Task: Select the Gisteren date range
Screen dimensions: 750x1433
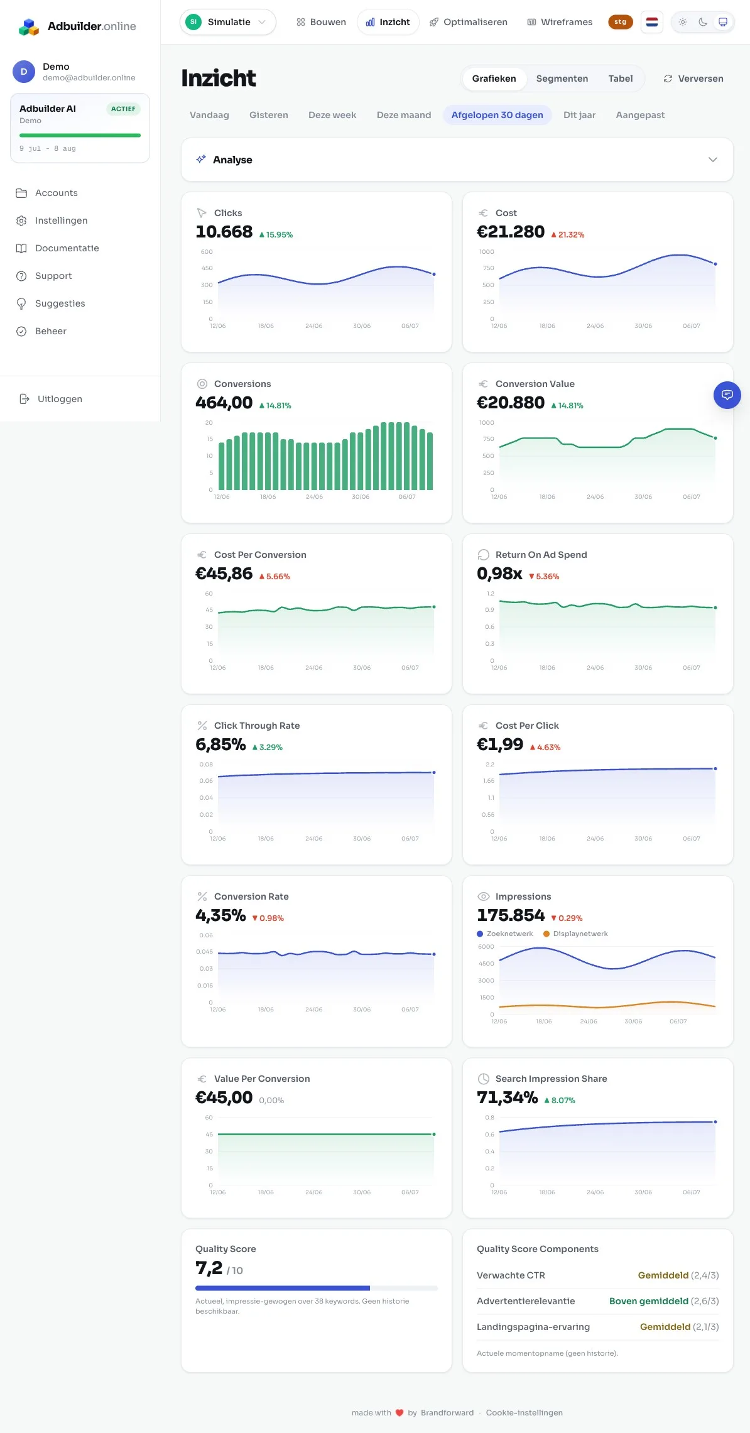Action: coord(269,115)
